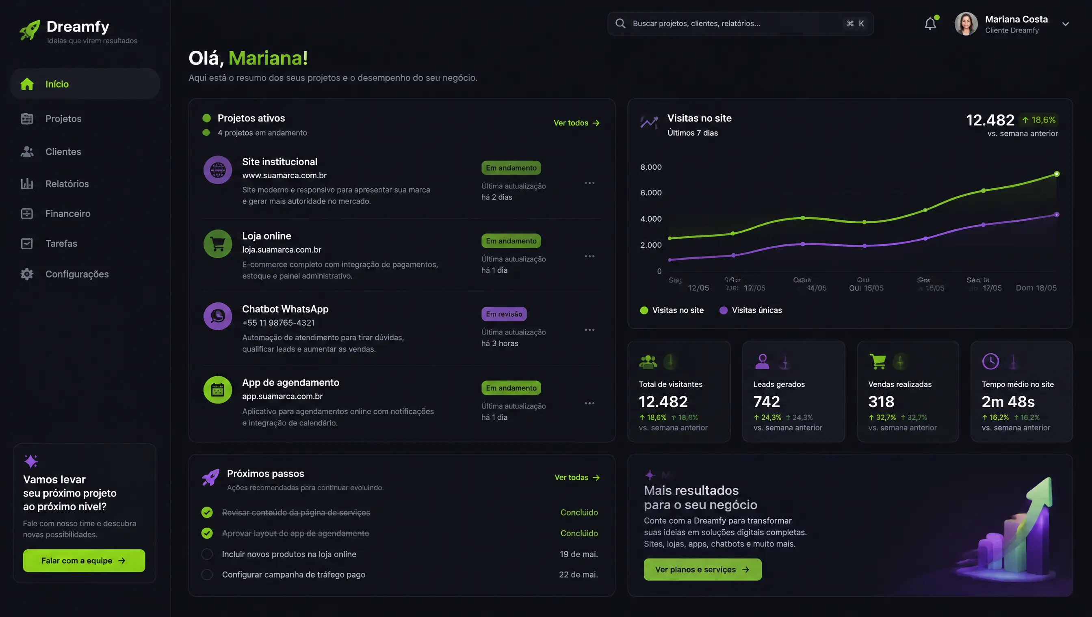Click the search magnifier icon
The height and width of the screenshot is (617, 1092).
click(x=620, y=23)
